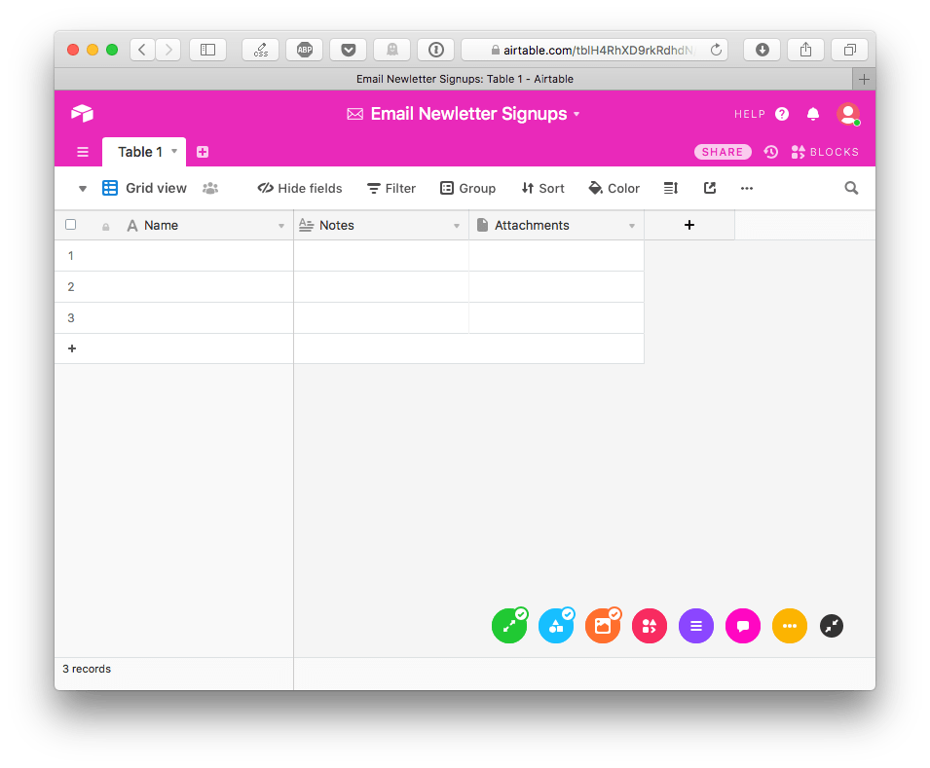Show Safari downloads
The image size is (930, 768).
coord(763,50)
